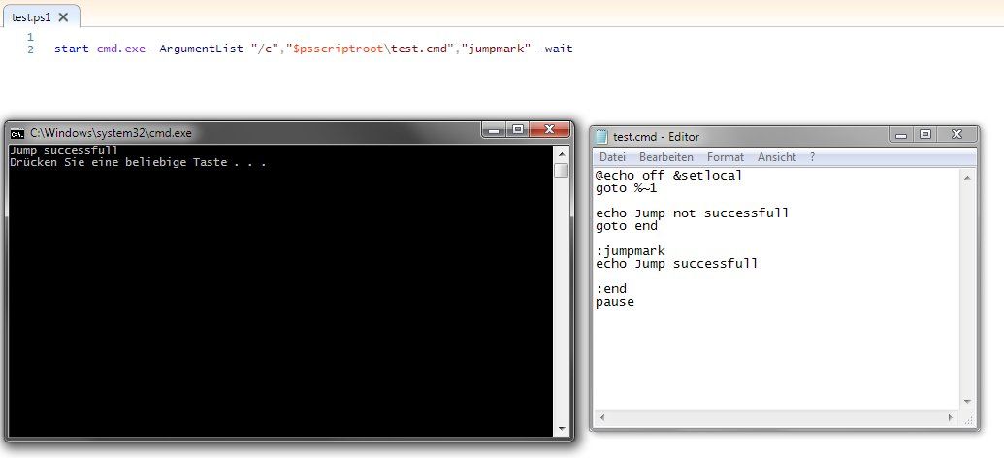Click 'echo Jump successfull' line in Notepad
Image resolution: width=1004 pixels, height=458 pixels.
pyautogui.click(x=677, y=264)
